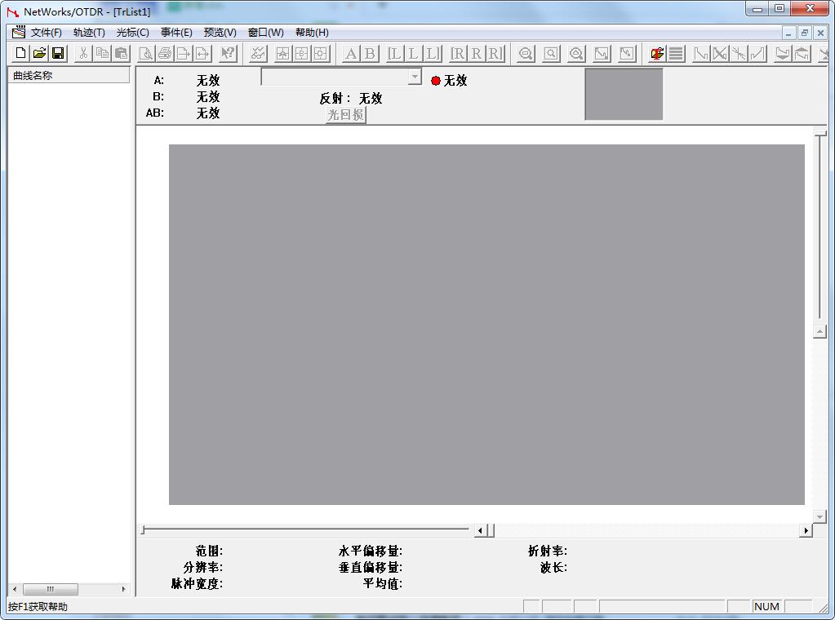Click the 水平偏移量 label

(x=370, y=551)
